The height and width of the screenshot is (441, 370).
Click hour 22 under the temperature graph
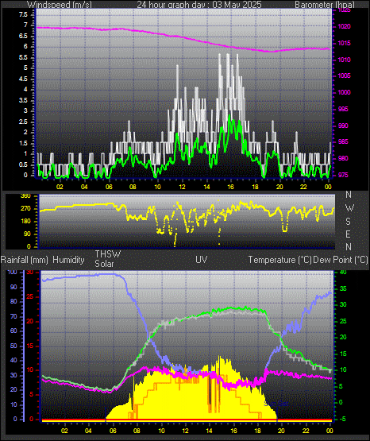pos(306,431)
